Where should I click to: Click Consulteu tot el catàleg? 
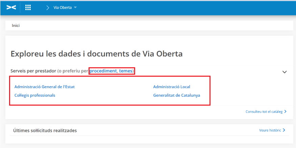point(266,112)
